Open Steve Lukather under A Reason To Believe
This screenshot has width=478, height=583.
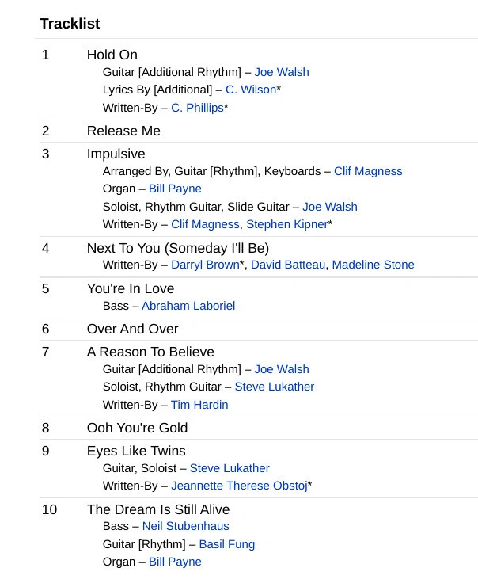point(275,387)
